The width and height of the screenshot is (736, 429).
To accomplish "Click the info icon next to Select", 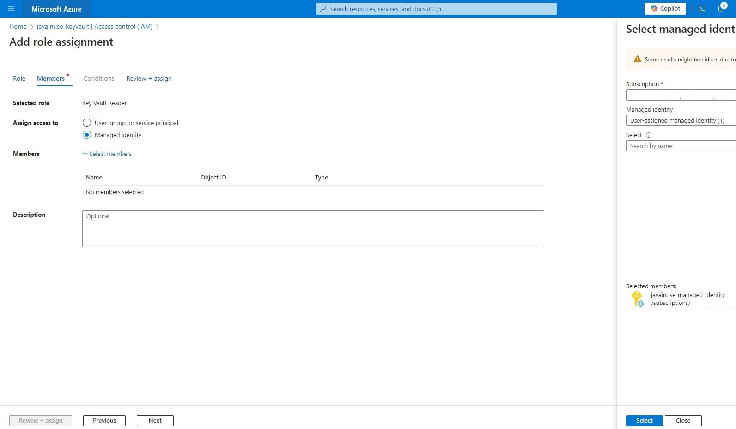I will (649, 135).
